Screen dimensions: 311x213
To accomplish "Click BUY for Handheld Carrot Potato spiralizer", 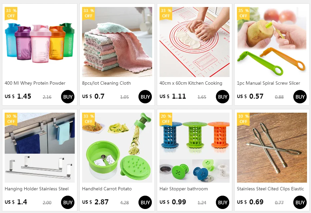I will click(x=145, y=202).
